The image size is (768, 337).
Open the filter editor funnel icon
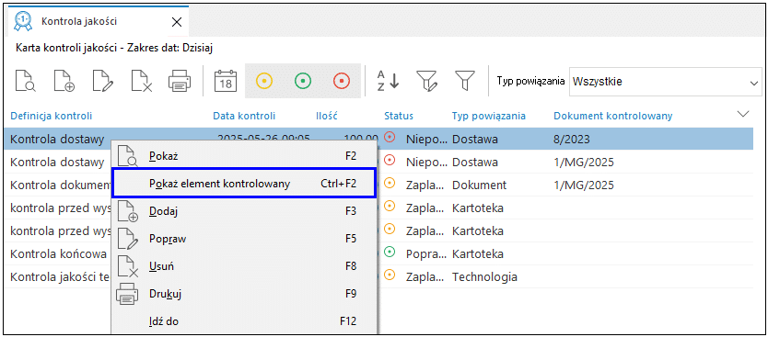coord(426,82)
